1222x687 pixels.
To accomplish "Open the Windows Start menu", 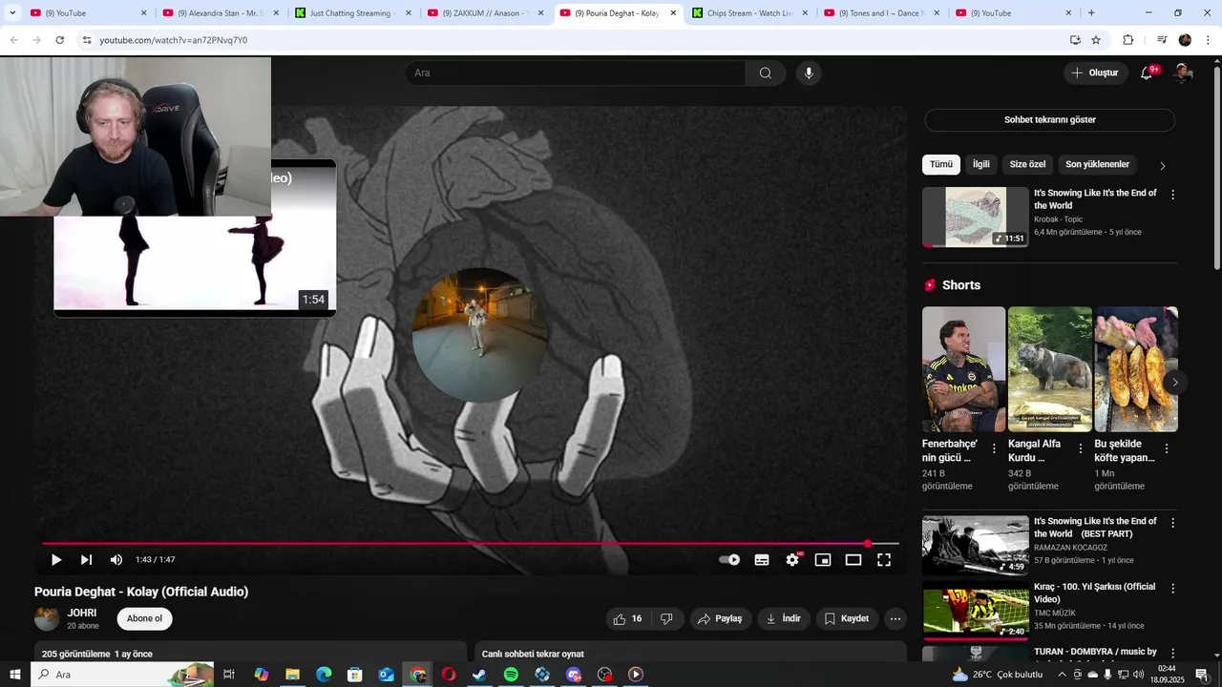I will 14,675.
